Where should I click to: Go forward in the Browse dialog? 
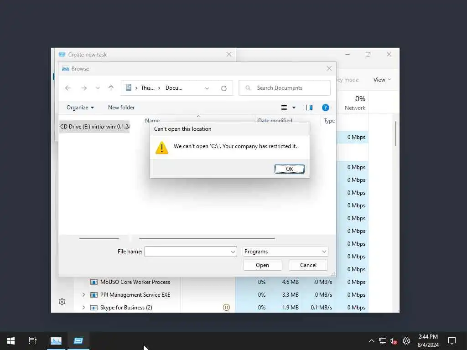coord(84,88)
